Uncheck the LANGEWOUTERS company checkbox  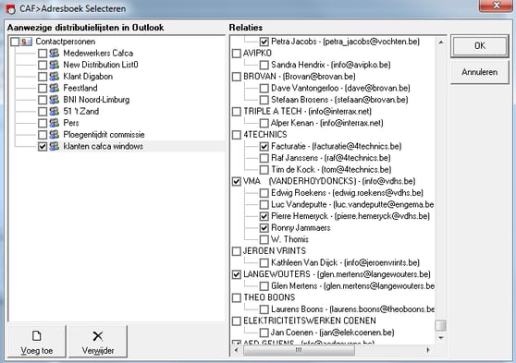pos(237,274)
